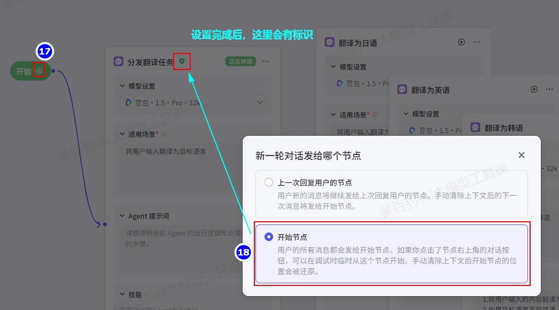Collapse the Agent 提示词 section
The image size is (559, 310).
[x=121, y=216]
